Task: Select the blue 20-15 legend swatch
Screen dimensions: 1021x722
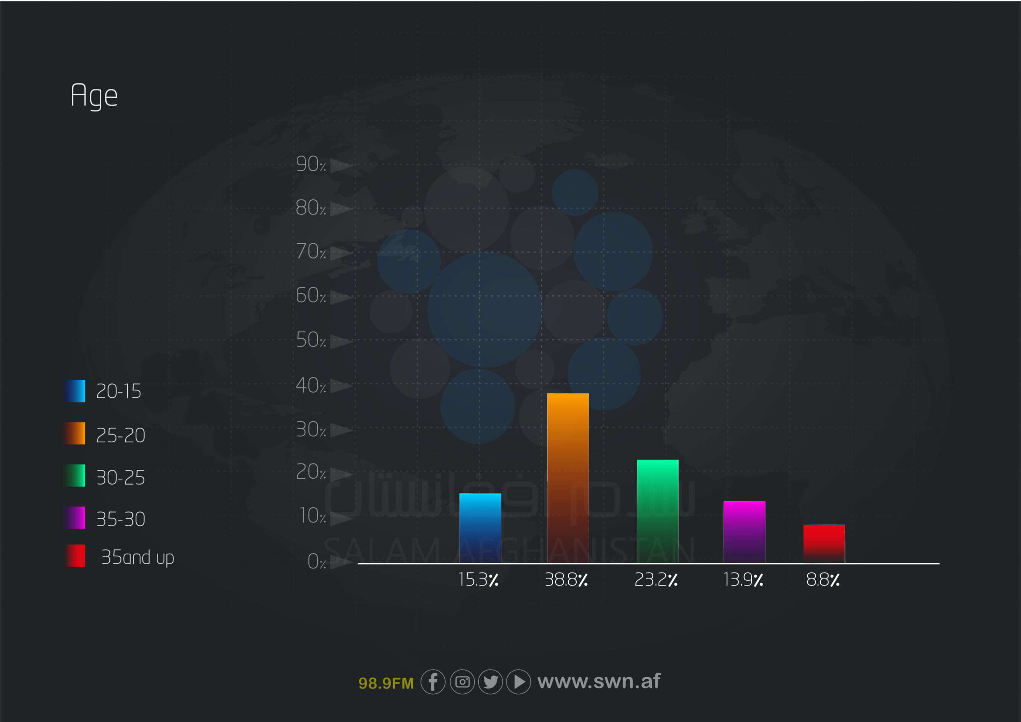Action: pyautogui.click(x=75, y=391)
